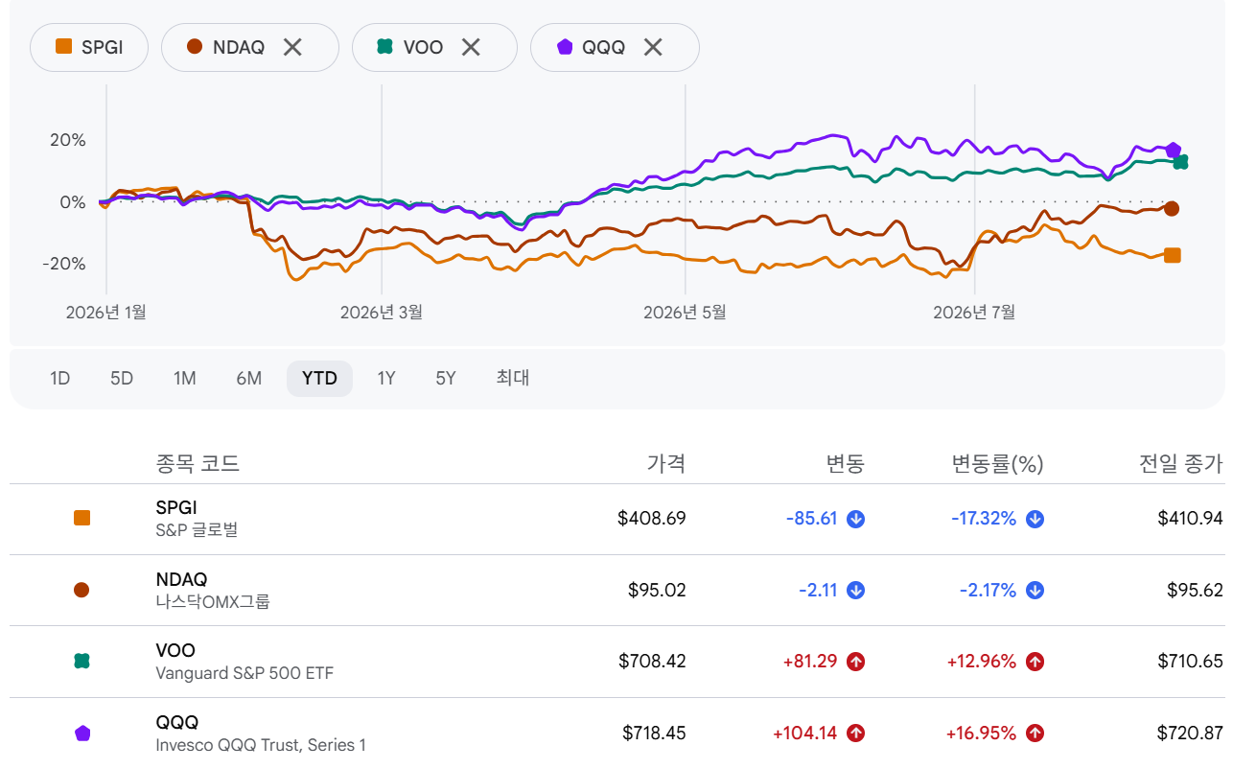Select the QQQ comparison chip
The image size is (1233, 769).
click(x=615, y=47)
